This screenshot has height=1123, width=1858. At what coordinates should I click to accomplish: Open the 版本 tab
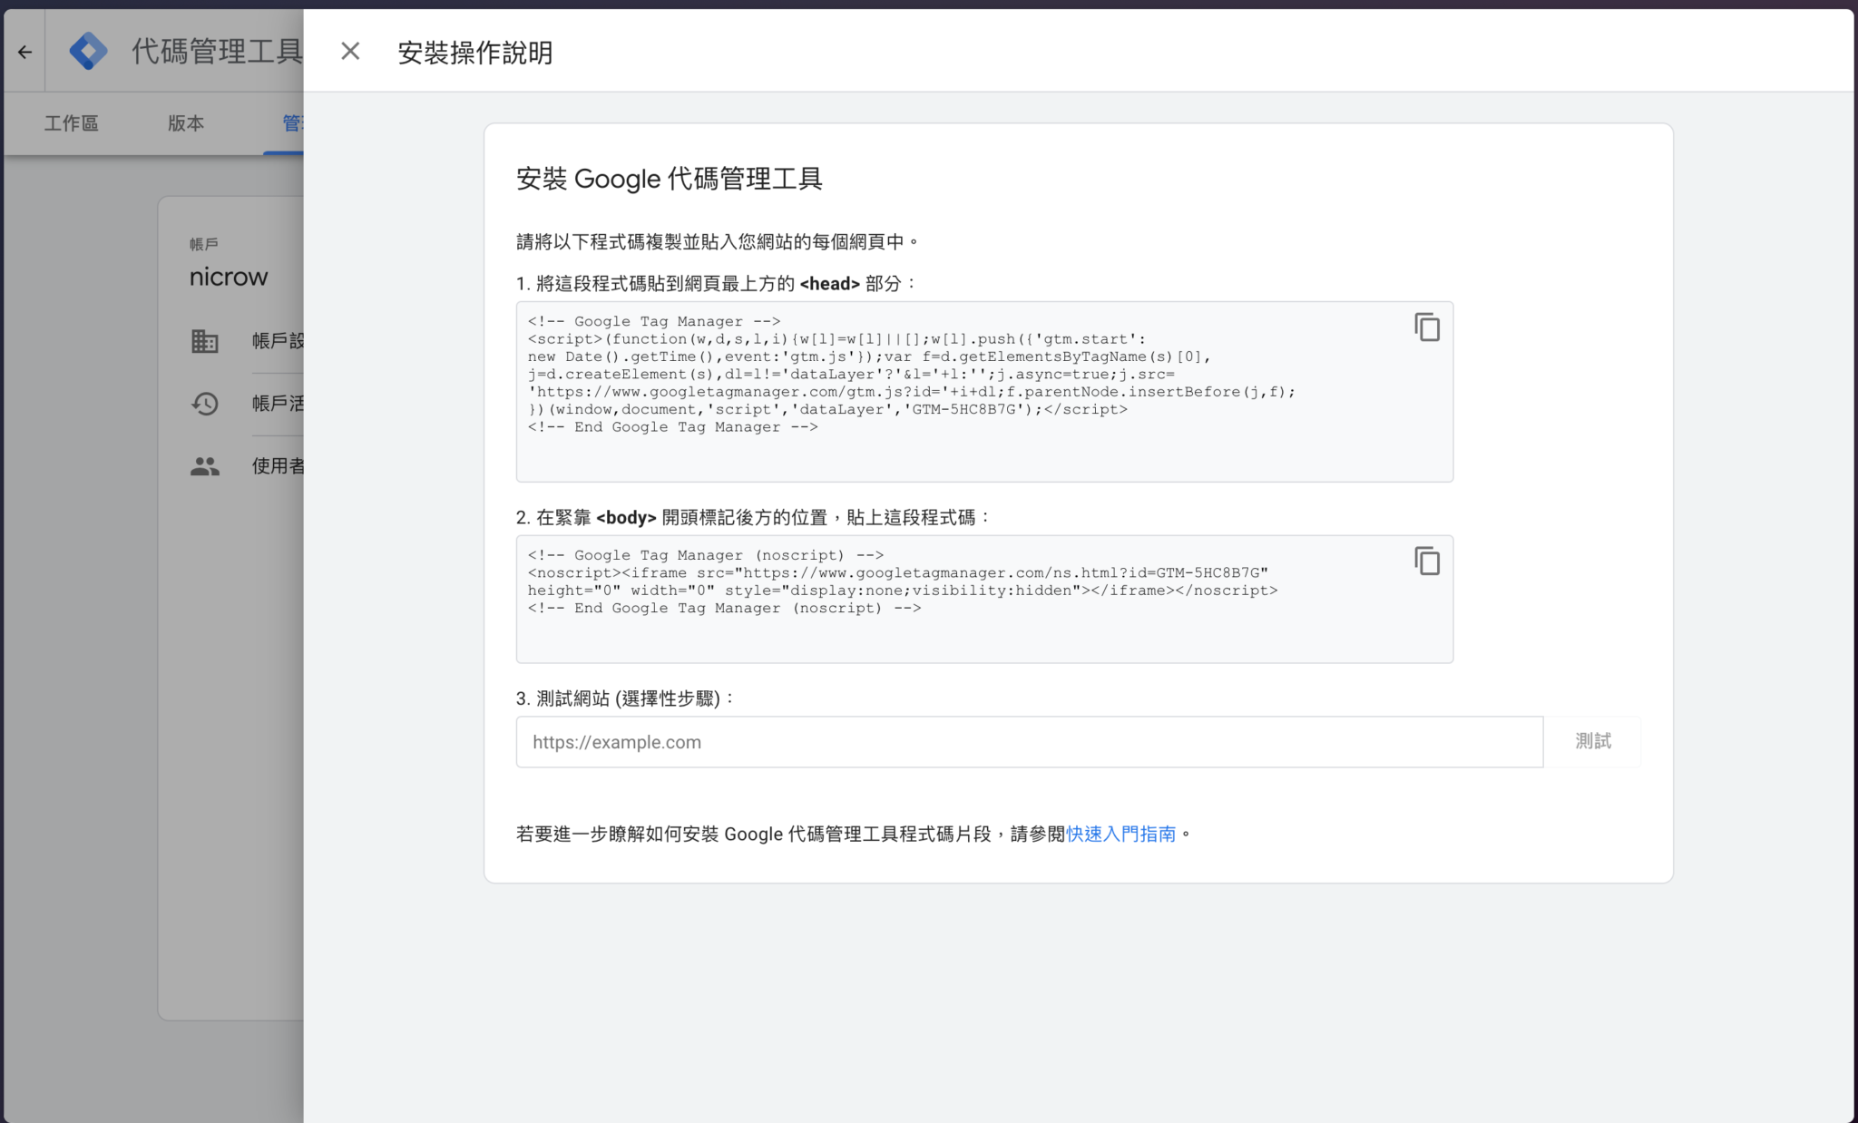186,123
